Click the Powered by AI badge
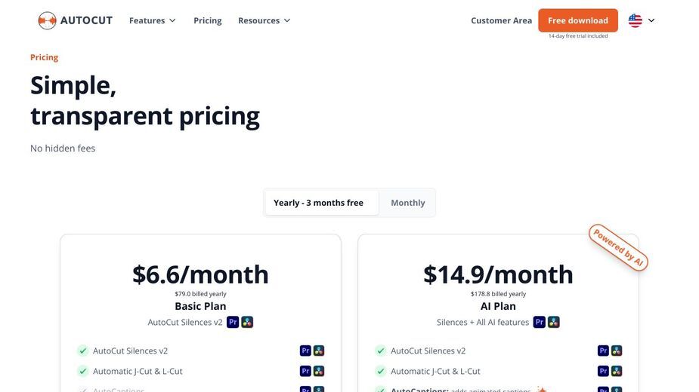The width and height of the screenshot is (699, 392). point(618,247)
